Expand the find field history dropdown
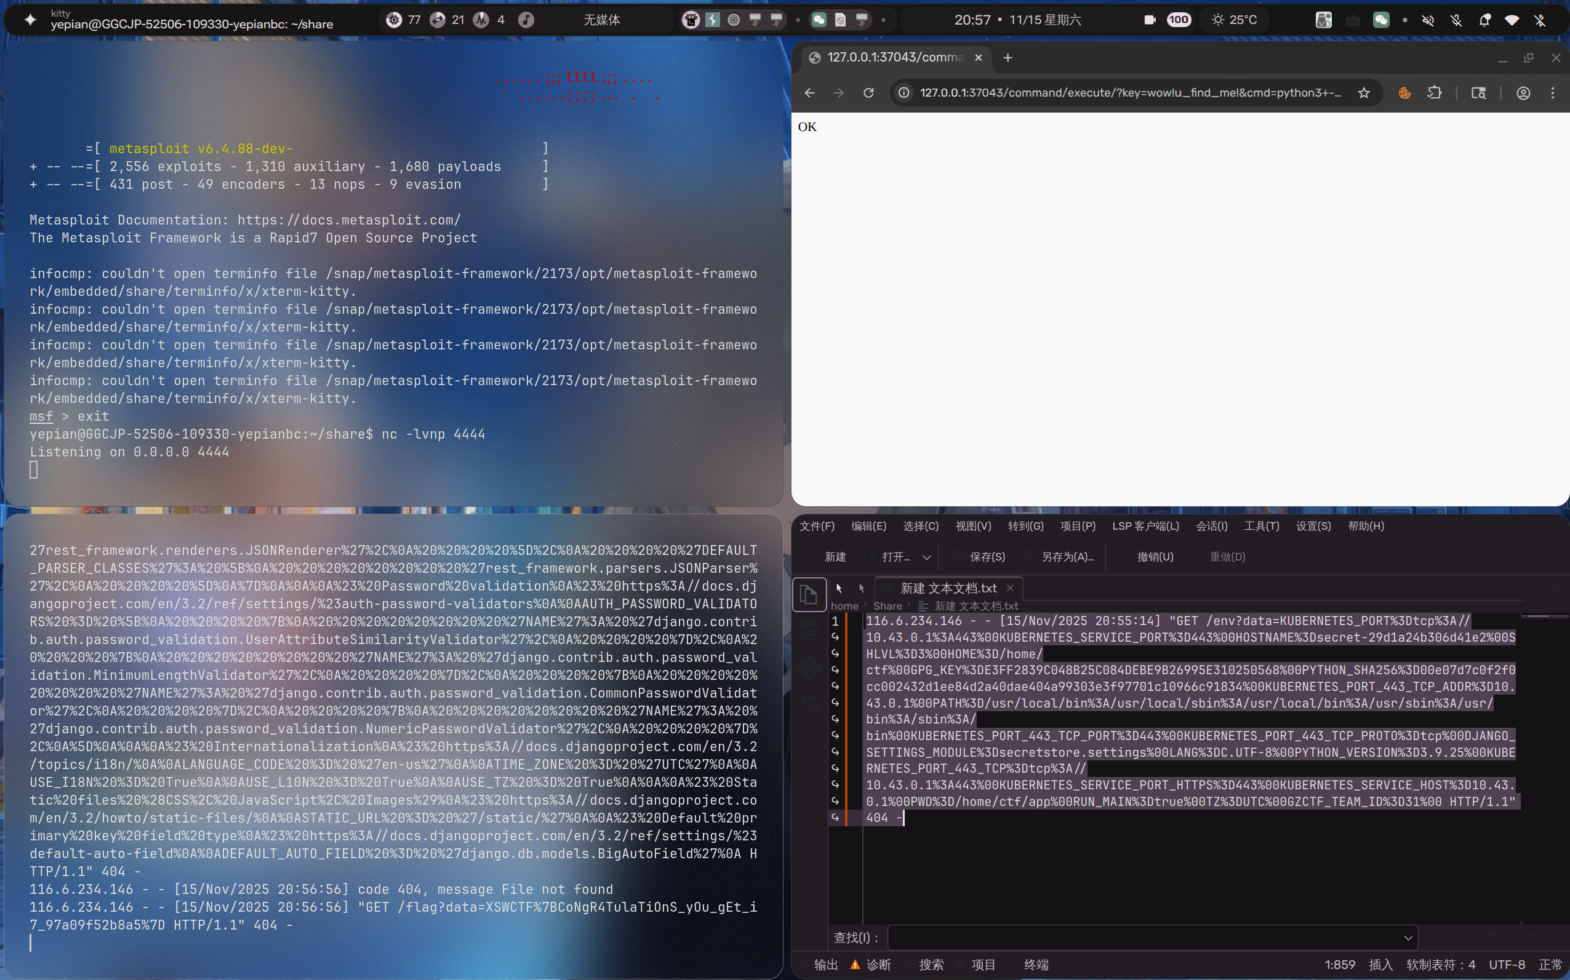This screenshot has width=1570, height=980. pyautogui.click(x=1408, y=938)
